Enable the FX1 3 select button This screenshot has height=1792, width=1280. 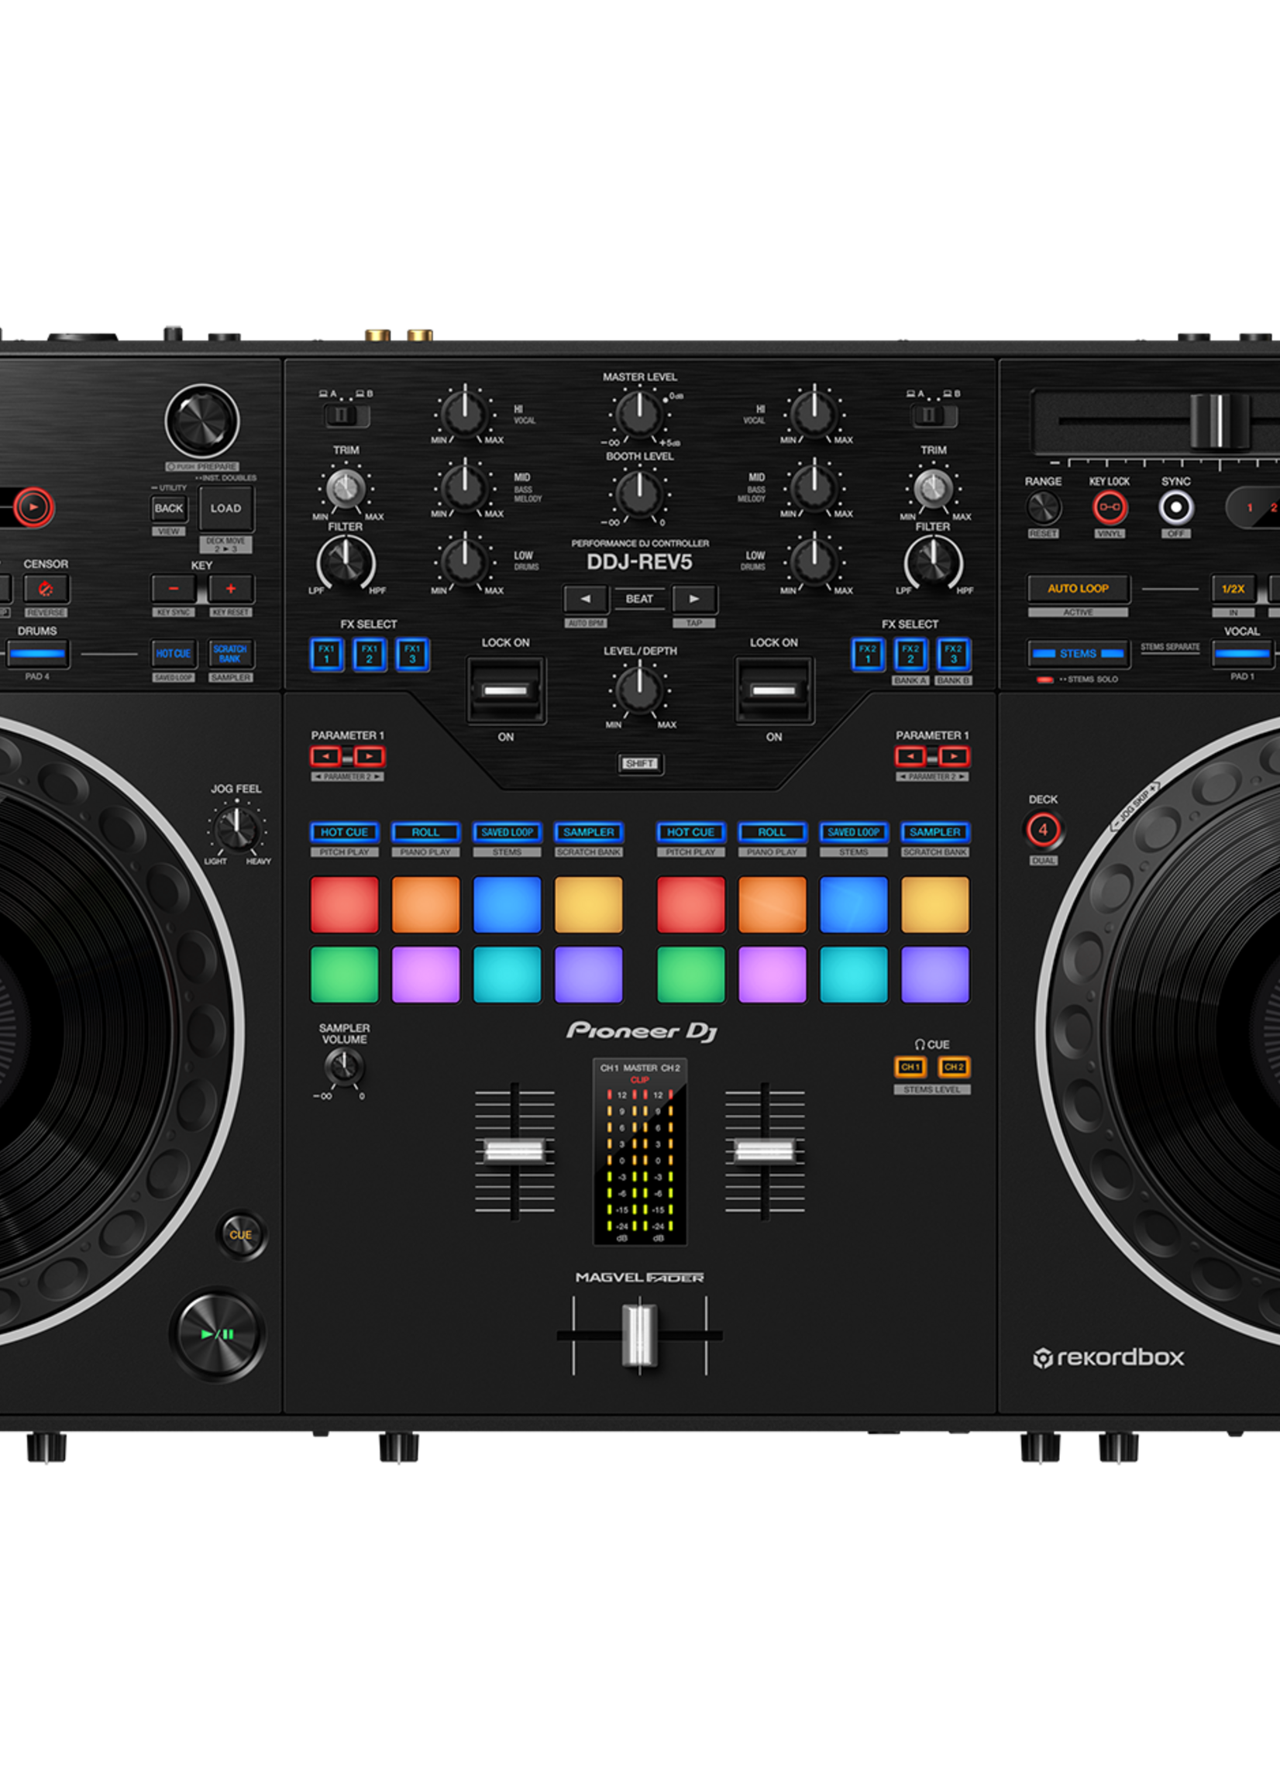[x=412, y=654]
